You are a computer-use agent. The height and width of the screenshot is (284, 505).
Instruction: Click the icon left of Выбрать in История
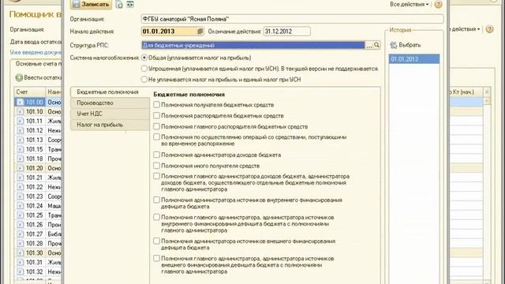coord(393,46)
